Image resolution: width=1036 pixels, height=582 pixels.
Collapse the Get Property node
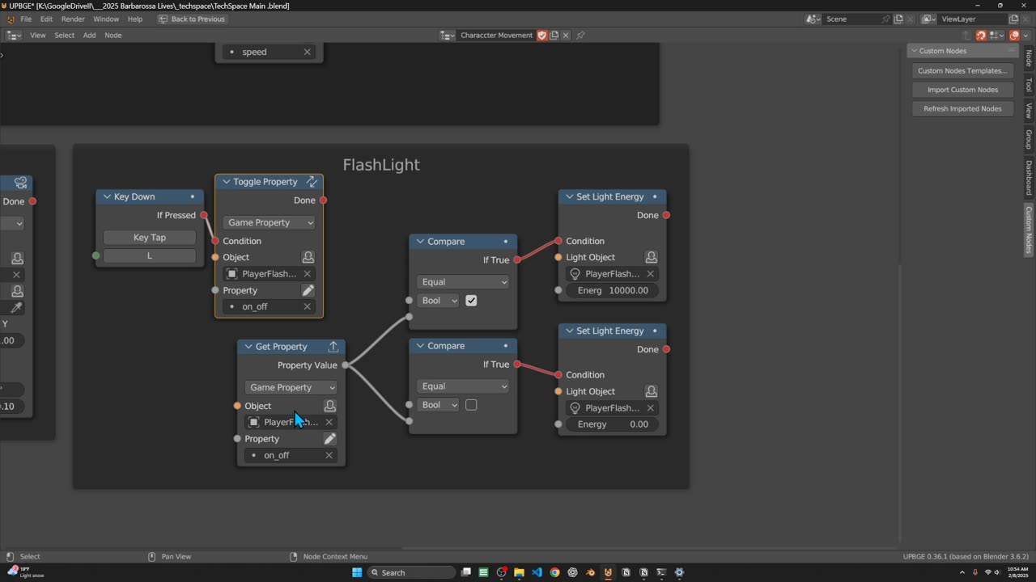(x=248, y=347)
